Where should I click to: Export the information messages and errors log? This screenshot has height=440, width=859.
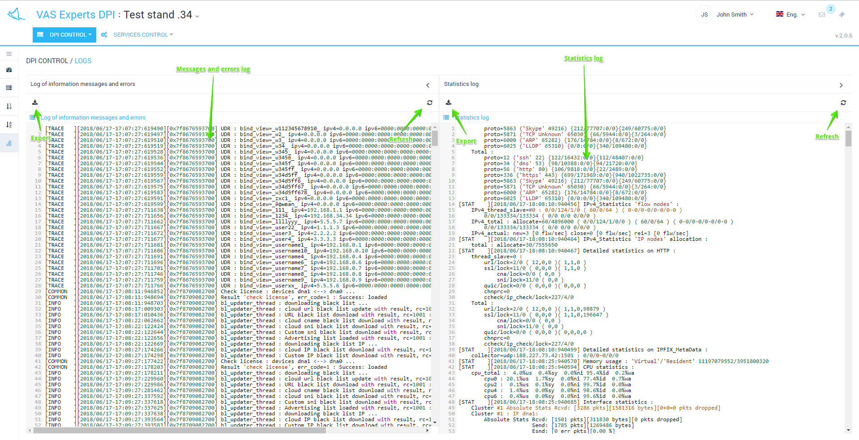coord(35,103)
